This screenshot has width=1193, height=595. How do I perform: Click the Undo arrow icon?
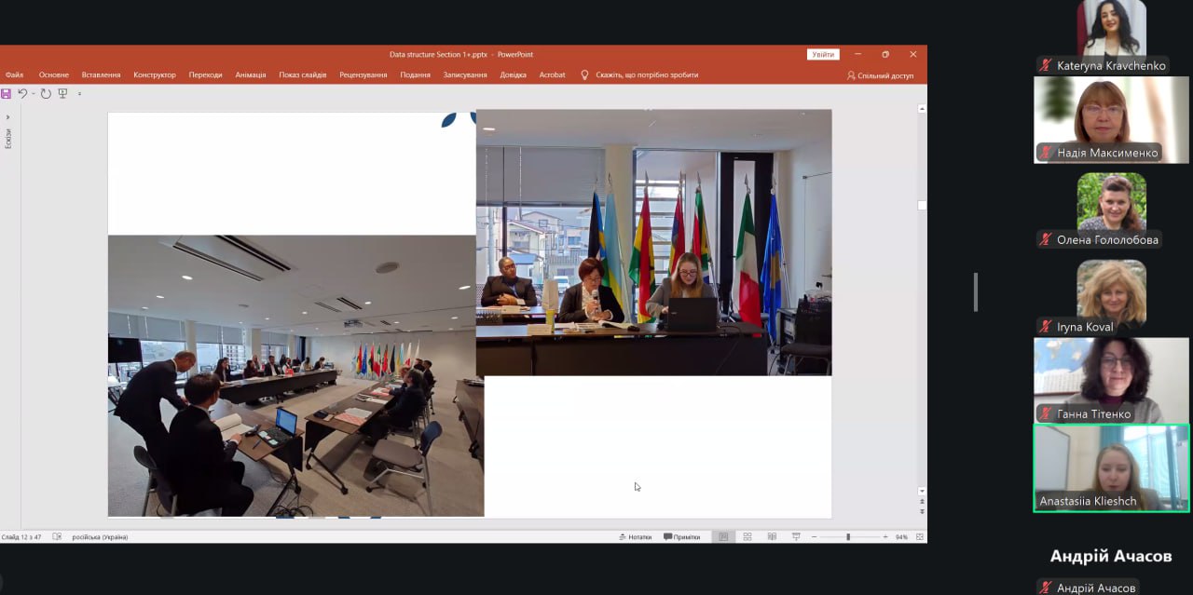coord(21,94)
